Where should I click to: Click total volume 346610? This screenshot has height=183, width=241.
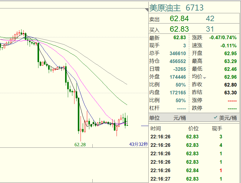tap(178, 53)
